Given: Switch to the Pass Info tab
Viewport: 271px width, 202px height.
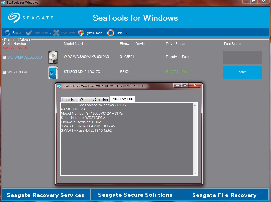Looking at the screenshot, I should pos(69,100).
